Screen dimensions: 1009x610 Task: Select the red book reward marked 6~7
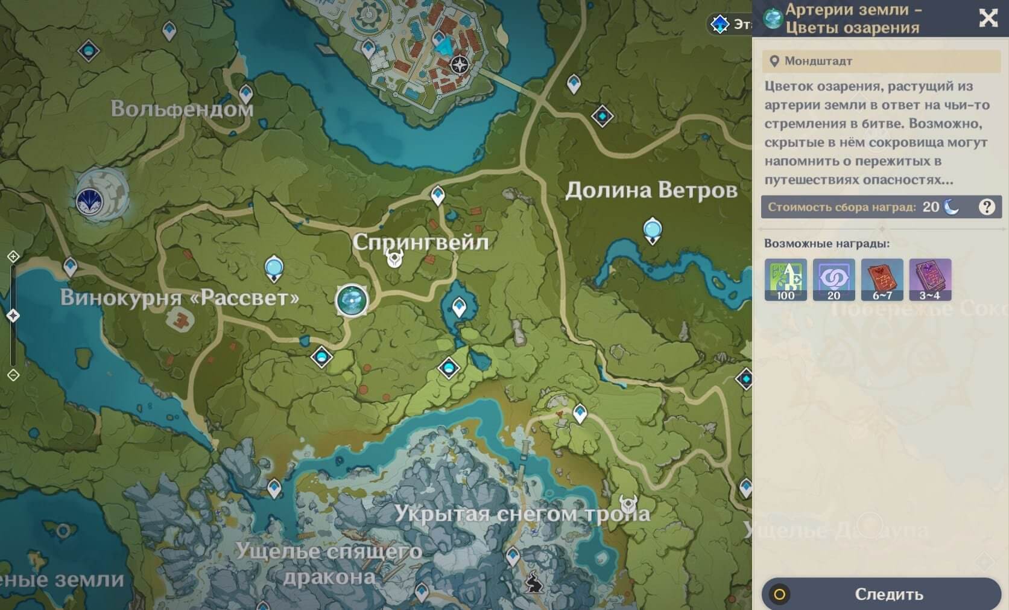882,279
